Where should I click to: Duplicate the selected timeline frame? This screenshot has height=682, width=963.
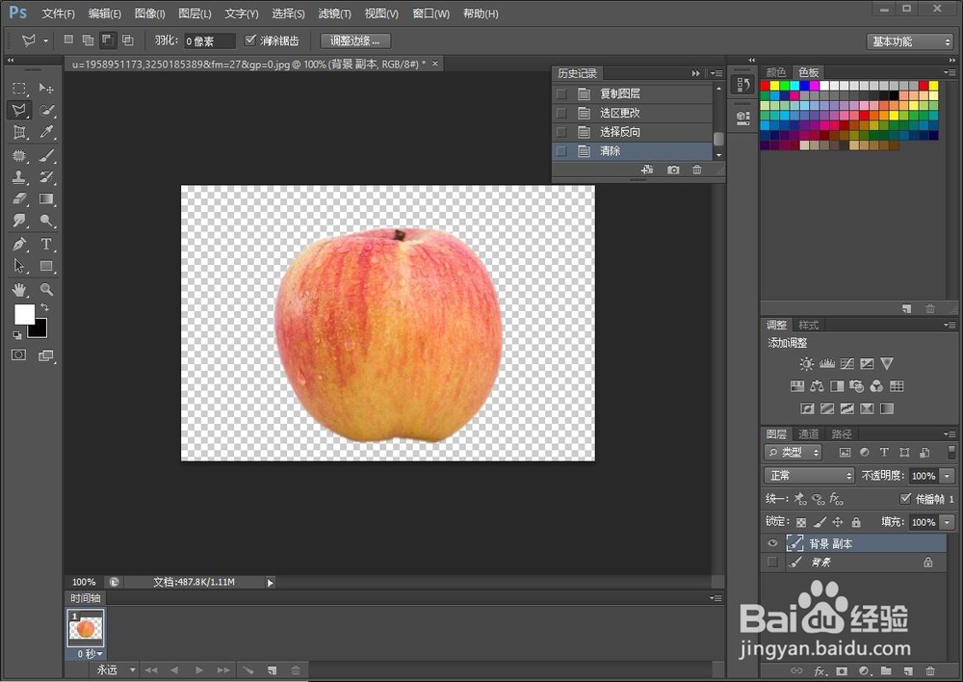272,670
